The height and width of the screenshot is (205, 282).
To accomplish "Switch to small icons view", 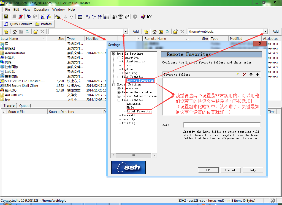I will click(94, 17).
